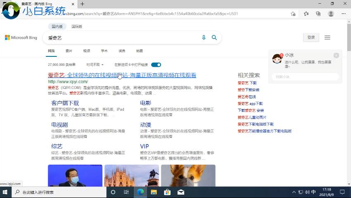Select the 图片 search tab
The image size is (351, 198).
tap(69, 51)
